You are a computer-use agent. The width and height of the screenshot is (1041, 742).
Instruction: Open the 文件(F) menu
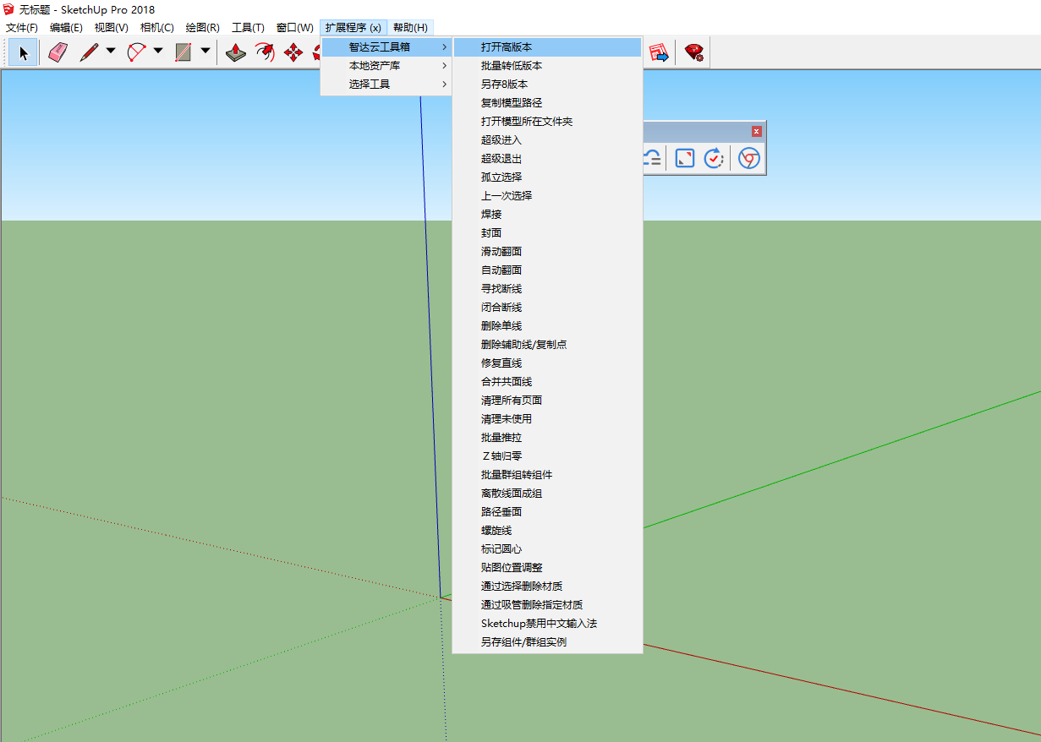pyautogui.click(x=22, y=28)
